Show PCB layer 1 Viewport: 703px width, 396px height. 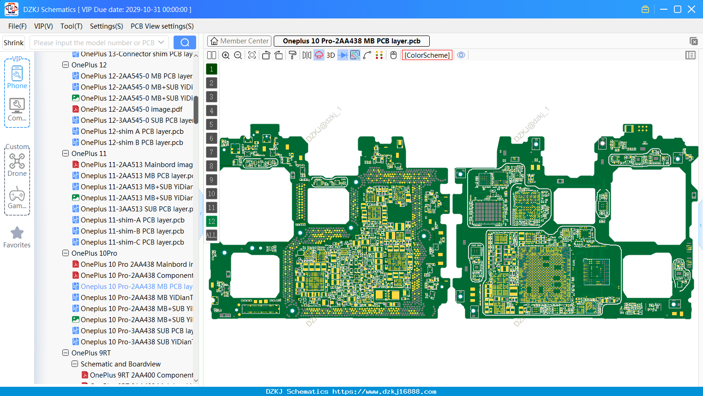click(211, 69)
